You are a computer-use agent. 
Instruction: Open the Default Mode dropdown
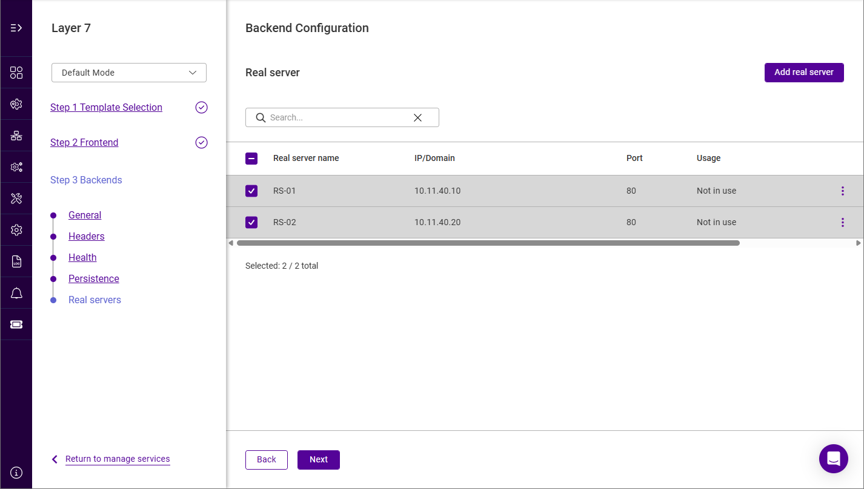click(x=129, y=73)
